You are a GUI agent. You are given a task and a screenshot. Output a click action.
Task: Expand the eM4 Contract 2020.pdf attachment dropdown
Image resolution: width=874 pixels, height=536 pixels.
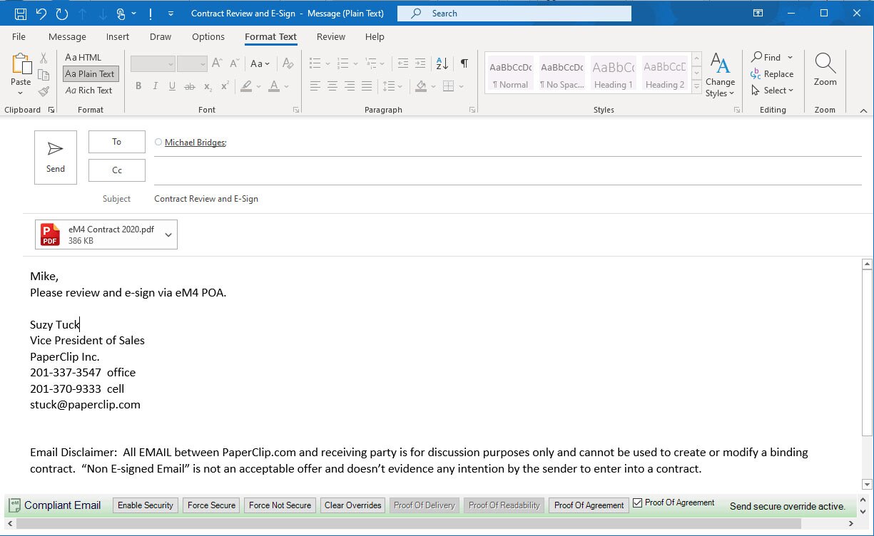pos(168,234)
